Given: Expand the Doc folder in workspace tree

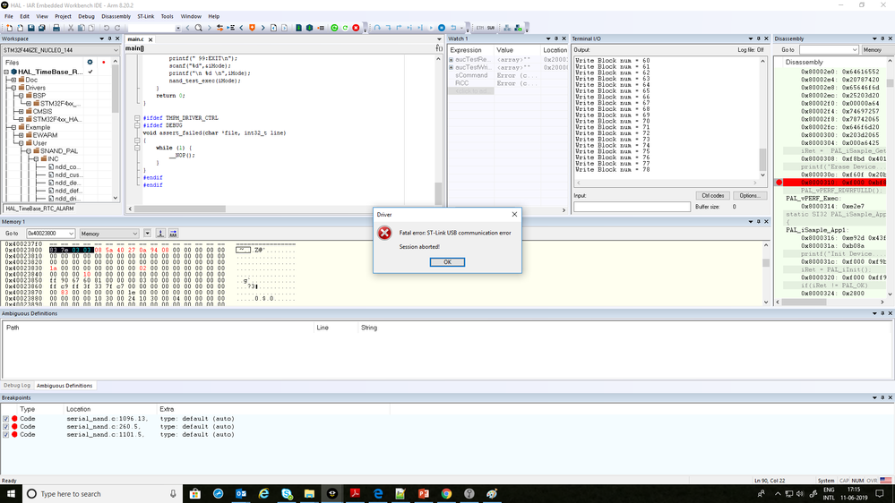Looking at the screenshot, I should [x=13, y=80].
